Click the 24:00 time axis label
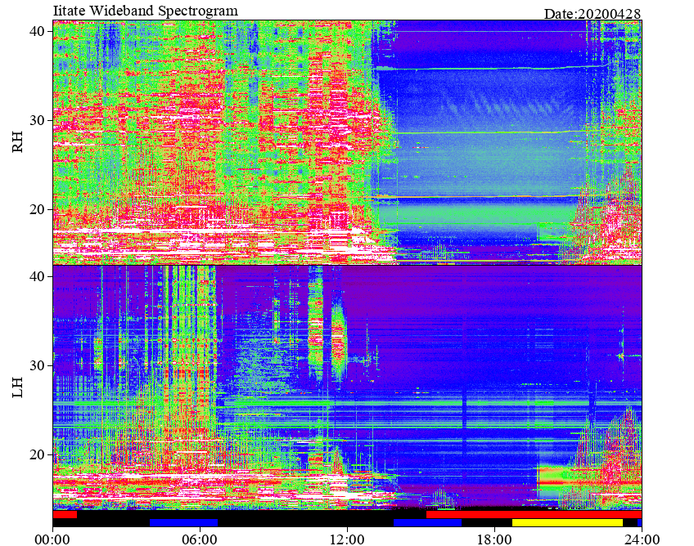The height and width of the screenshot is (546, 694). [642, 539]
